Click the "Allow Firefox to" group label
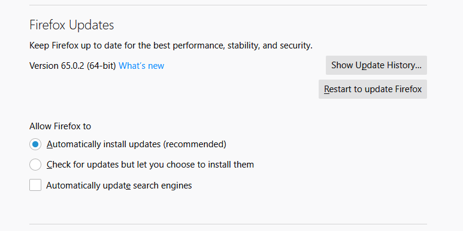 click(60, 126)
